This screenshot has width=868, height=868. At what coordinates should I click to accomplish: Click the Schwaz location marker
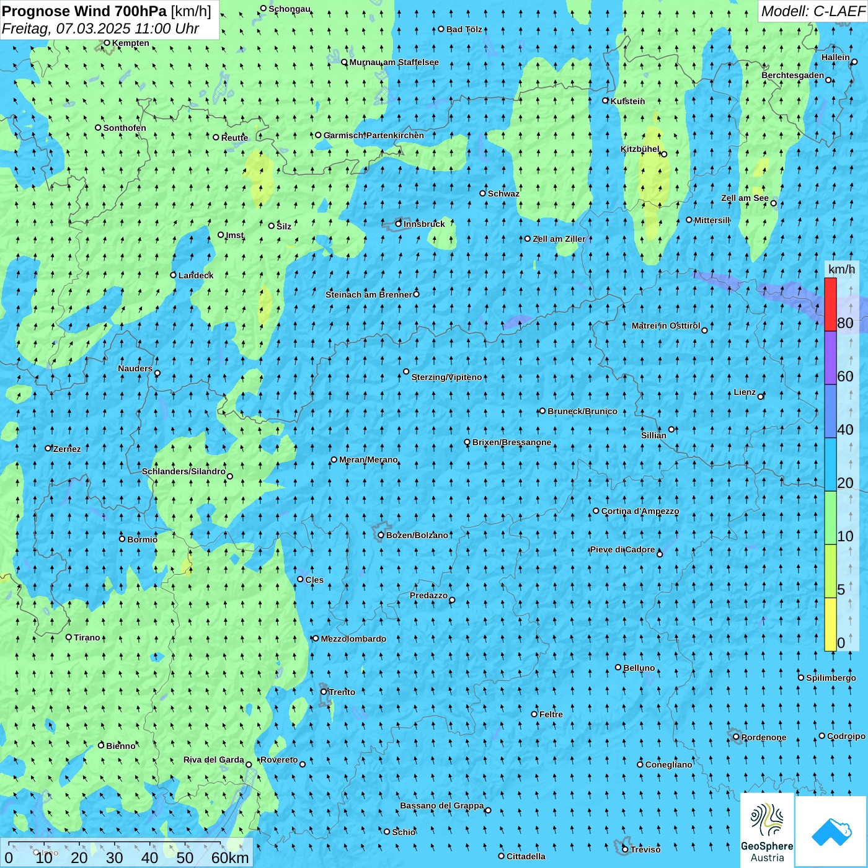tap(482, 193)
